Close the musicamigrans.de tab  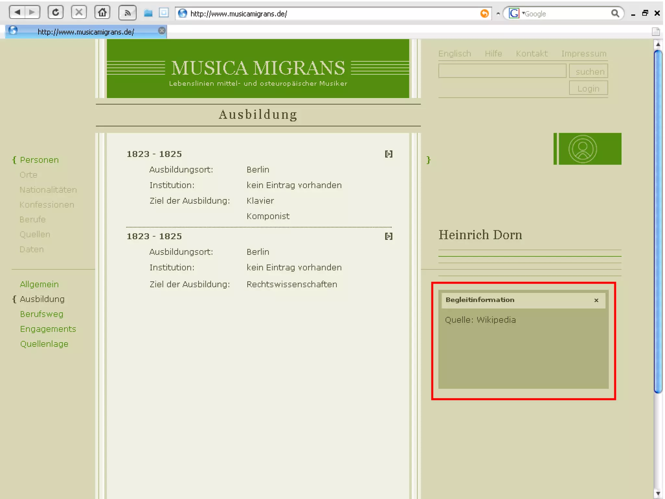point(162,31)
